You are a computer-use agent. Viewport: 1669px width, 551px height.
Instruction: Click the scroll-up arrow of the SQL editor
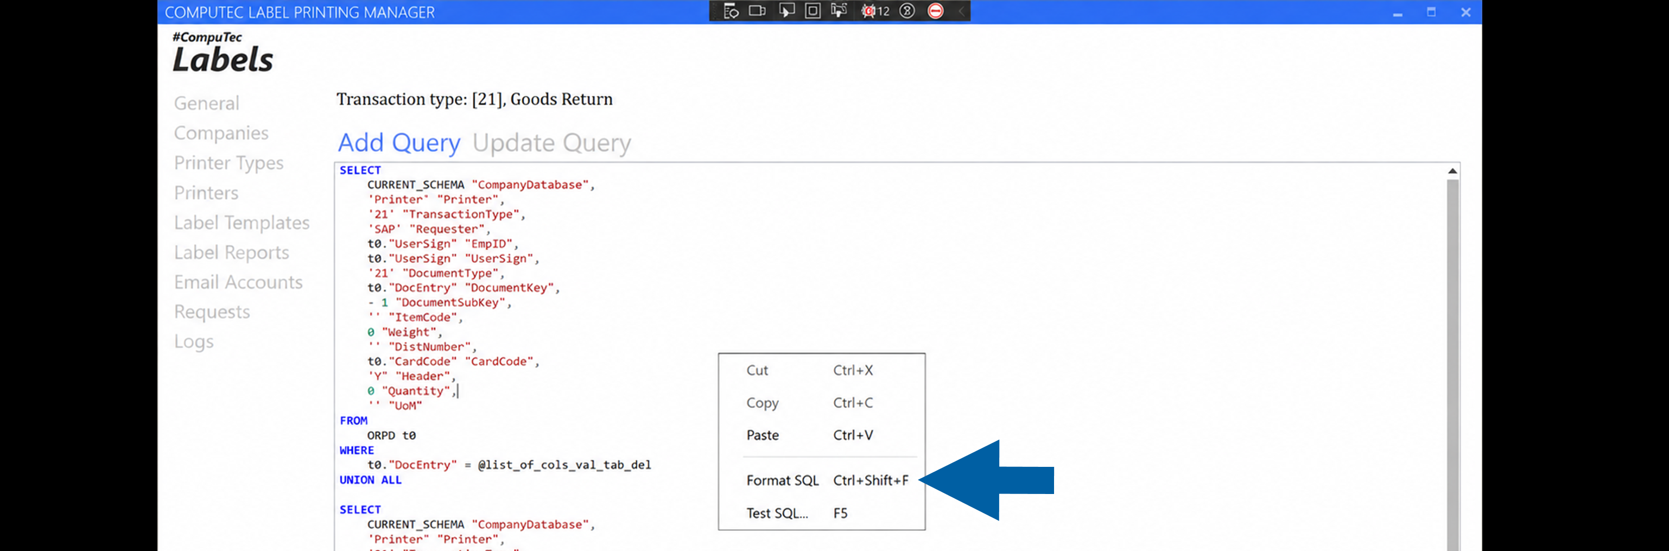click(1452, 171)
